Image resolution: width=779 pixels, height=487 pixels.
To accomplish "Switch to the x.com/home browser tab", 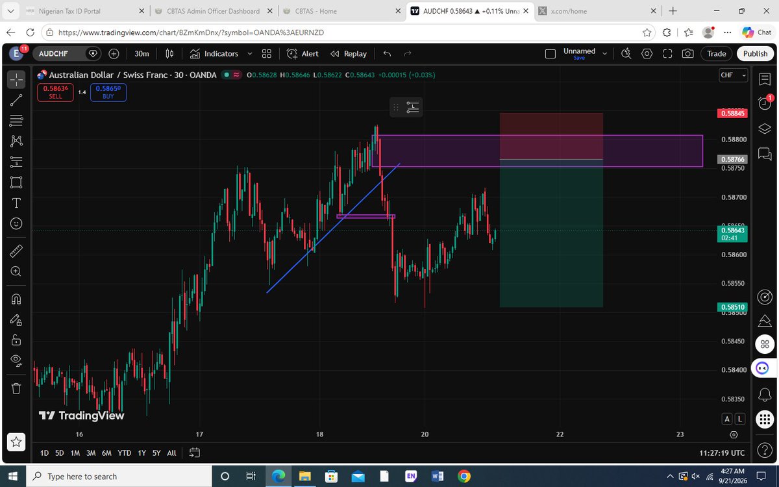I will point(596,11).
